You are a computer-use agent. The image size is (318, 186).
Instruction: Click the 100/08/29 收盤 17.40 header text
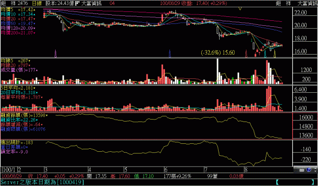tap(193, 3)
